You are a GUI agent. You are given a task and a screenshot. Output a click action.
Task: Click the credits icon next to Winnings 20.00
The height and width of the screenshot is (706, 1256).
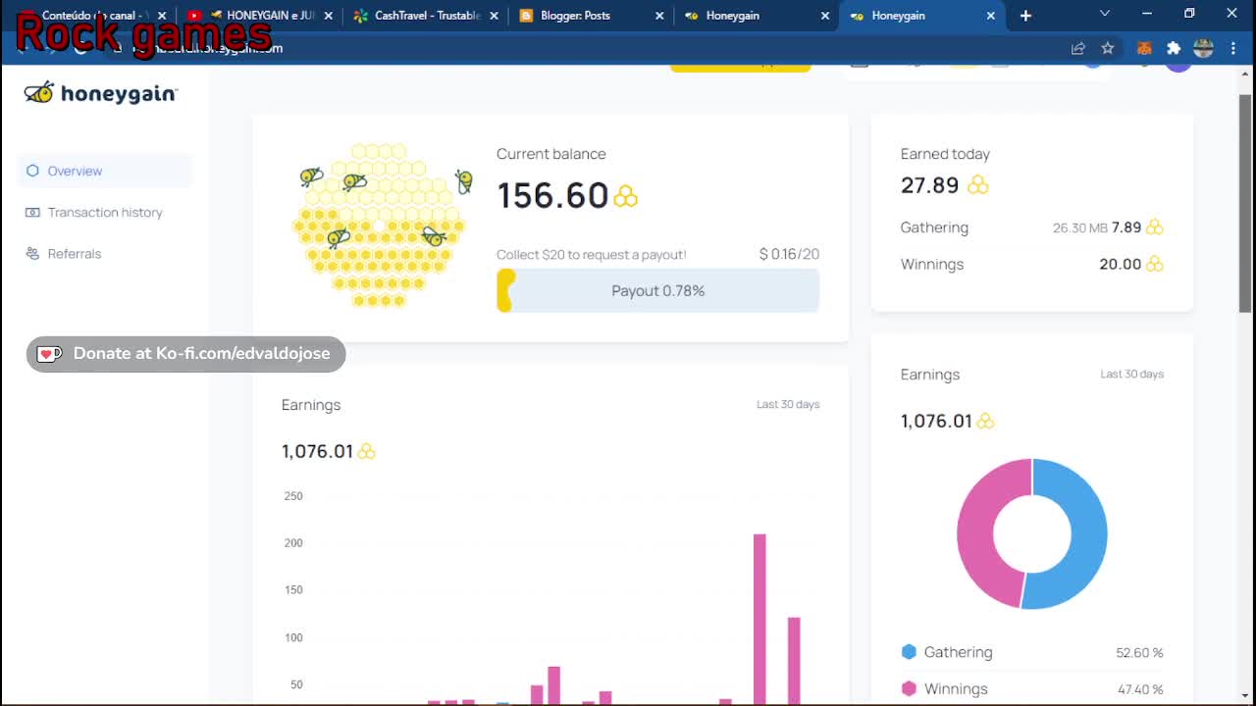pyautogui.click(x=1154, y=264)
